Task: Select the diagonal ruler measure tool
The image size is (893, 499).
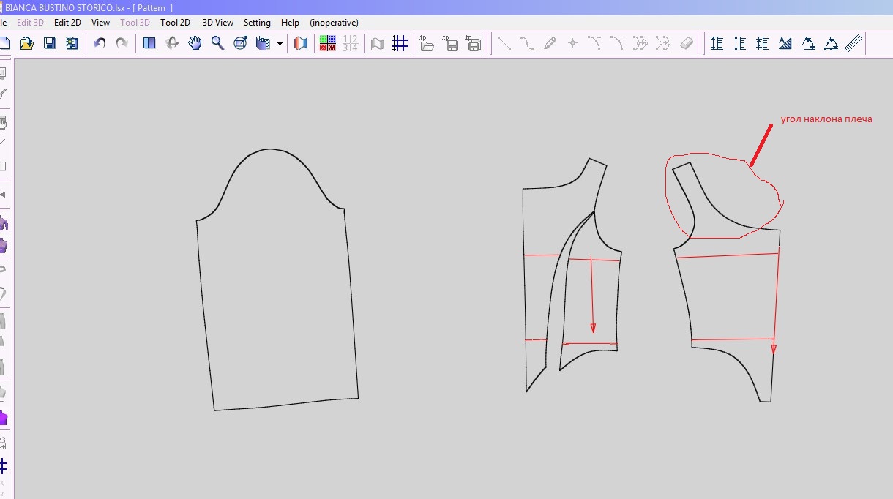Action: coord(853,44)
